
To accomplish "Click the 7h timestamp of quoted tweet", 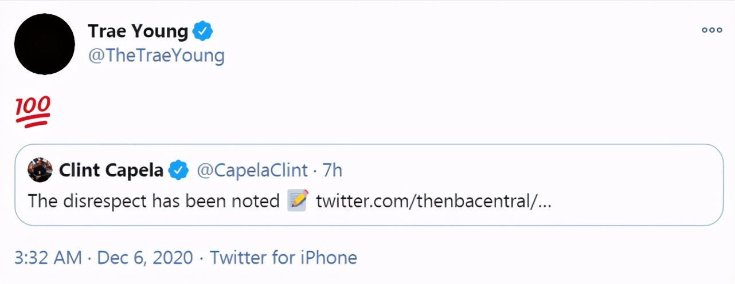I will (333, 170).
